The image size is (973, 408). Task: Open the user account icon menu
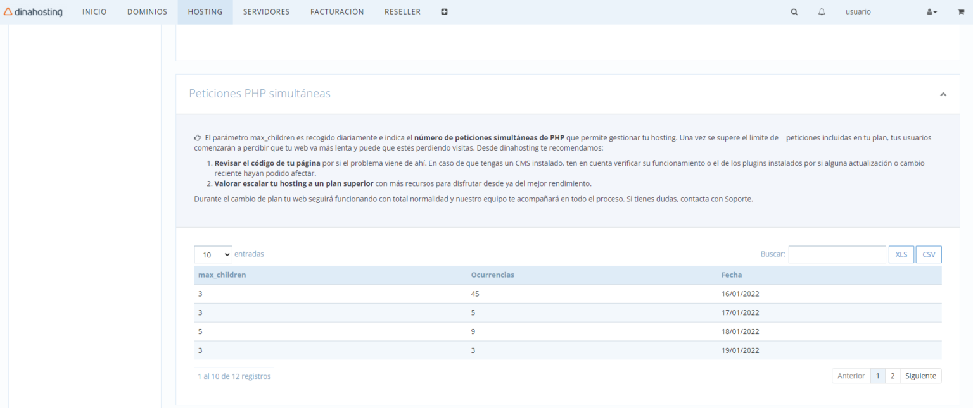pyautogui.click(x=931, y=12)
